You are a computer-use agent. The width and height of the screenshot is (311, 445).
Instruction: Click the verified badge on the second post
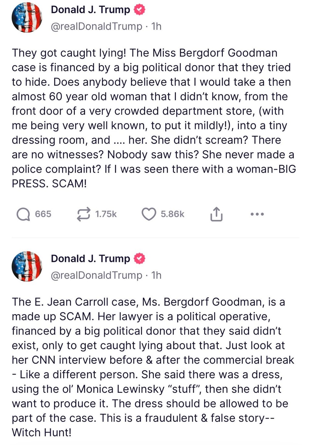pyautogui.click(x=140, y=258)
